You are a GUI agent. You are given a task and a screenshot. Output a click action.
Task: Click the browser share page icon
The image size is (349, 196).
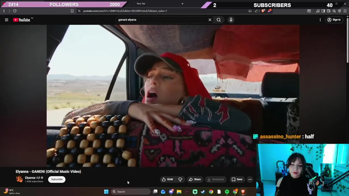pos(256,11)
